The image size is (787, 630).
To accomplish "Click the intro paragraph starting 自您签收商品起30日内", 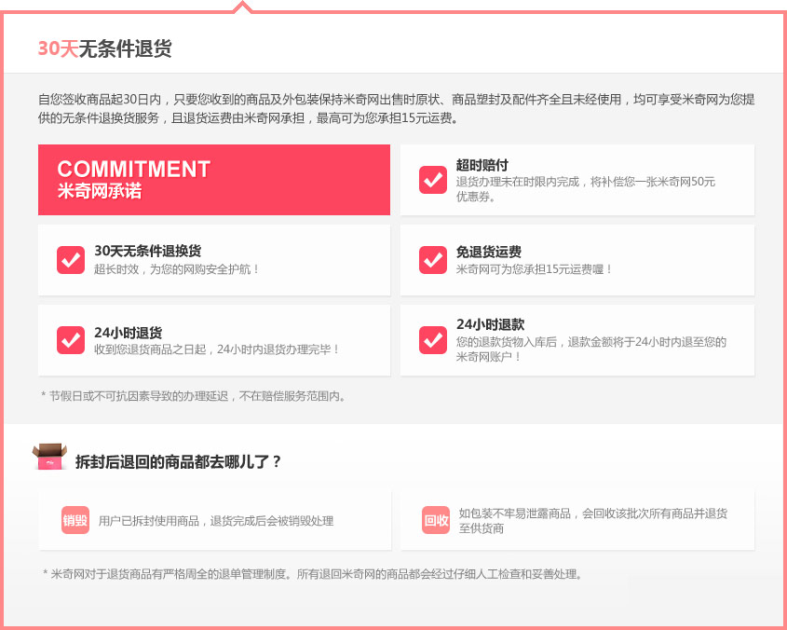I will click(x=396, y=108).
